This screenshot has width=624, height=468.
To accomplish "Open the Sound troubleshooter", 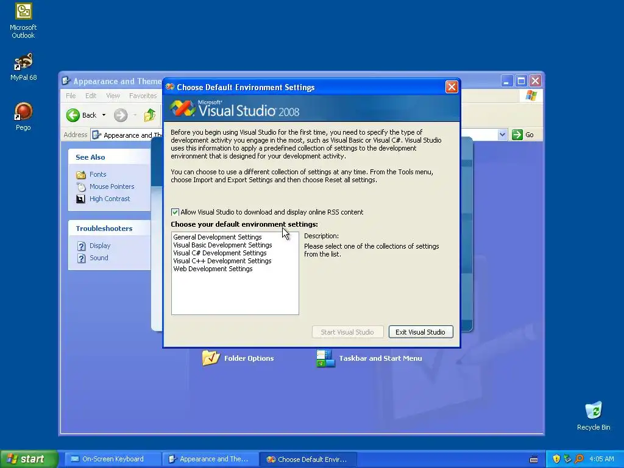I will 98,258.
